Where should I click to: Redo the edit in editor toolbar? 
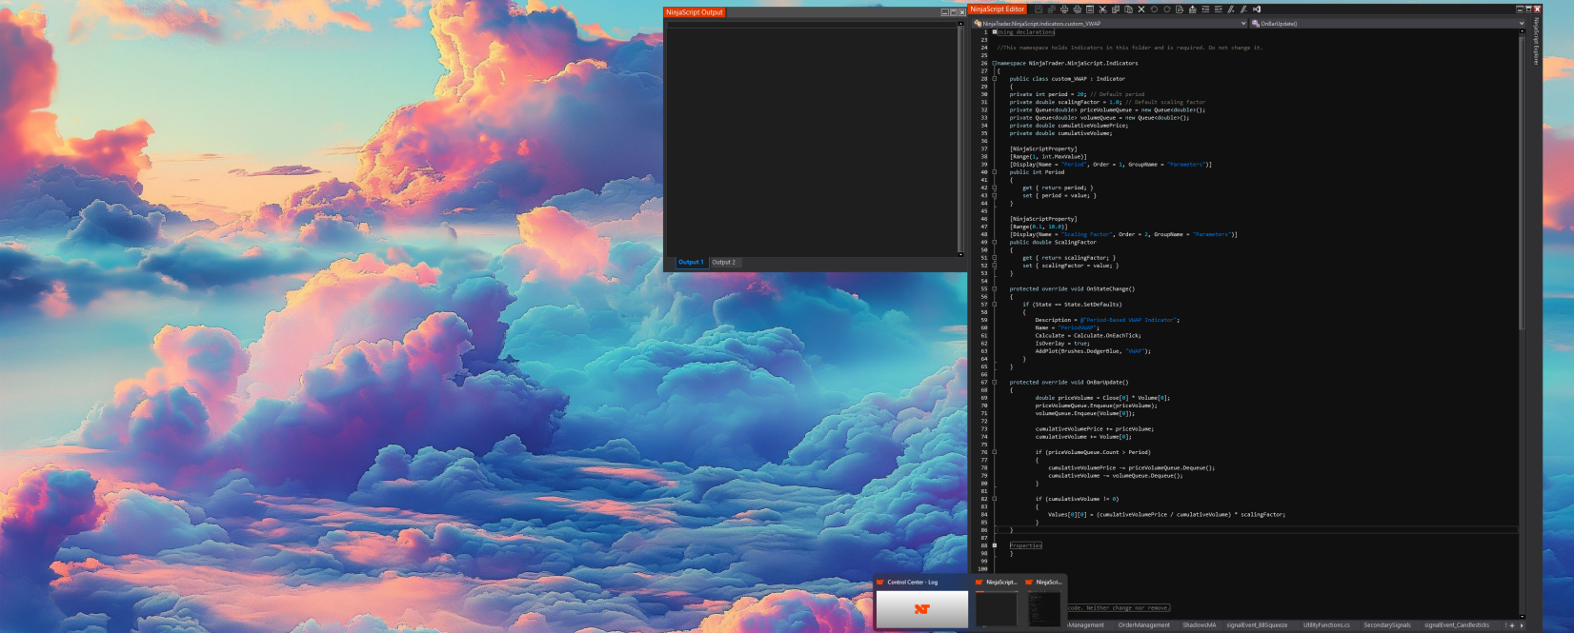click(x=1167, y=10)
